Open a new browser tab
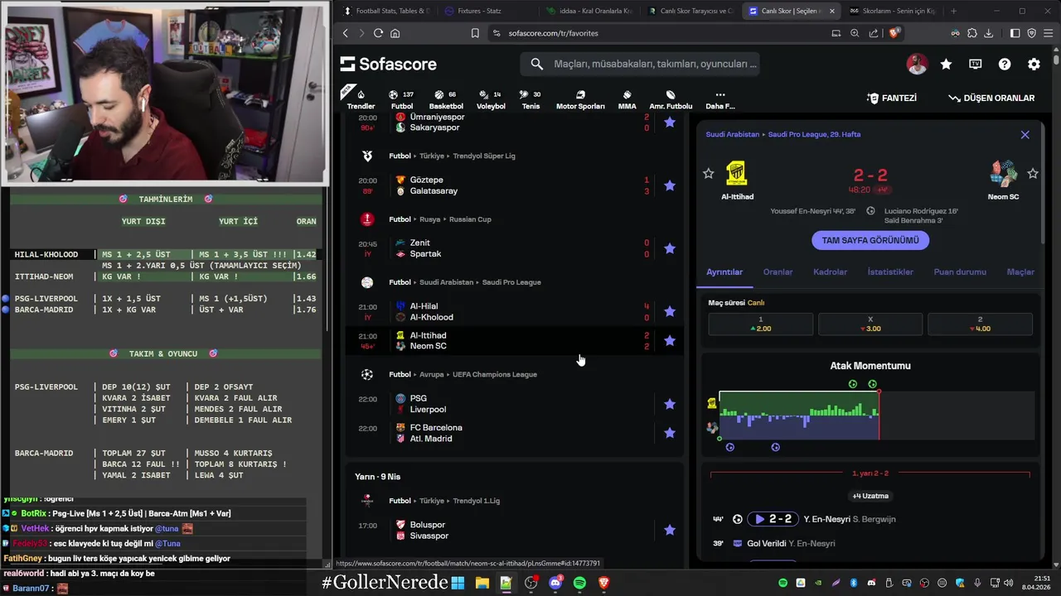 coord(953,11)
